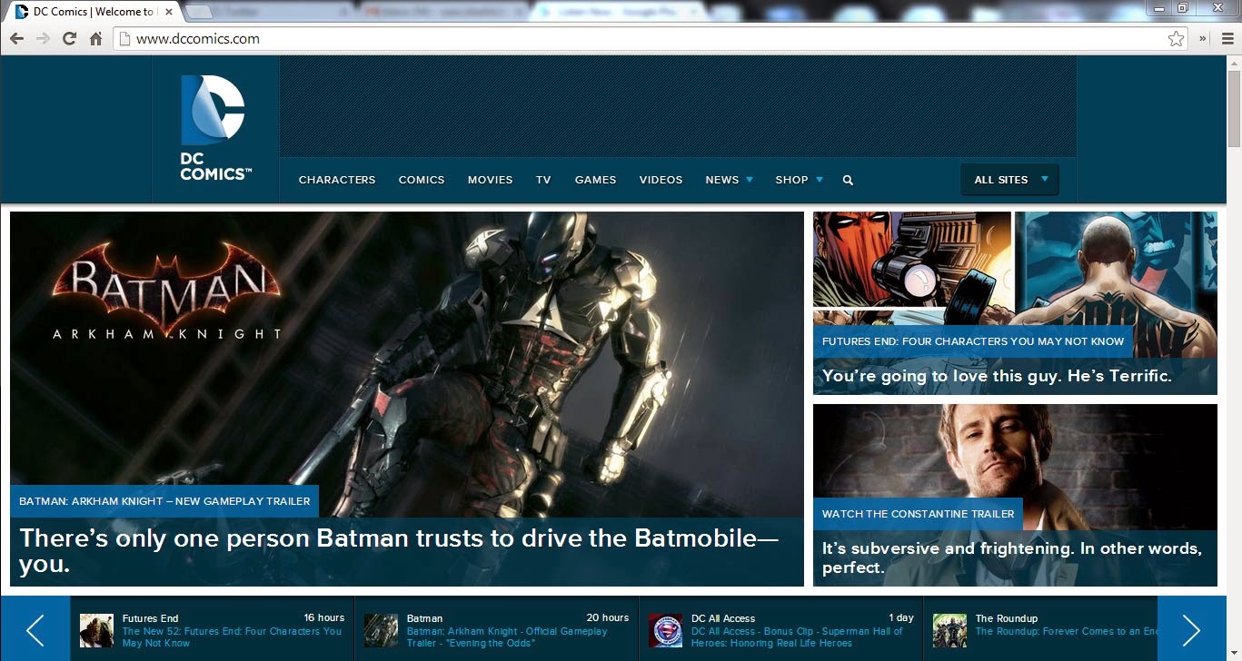Open 'The New 52: Futures End' carousel link
Viewport: 1242px width, 661px height.
tap(232, 637)
